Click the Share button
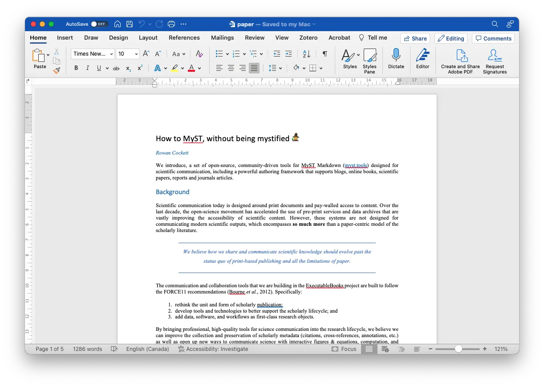Viewport: 544px width, 387px height. click(x=415, y=38)
